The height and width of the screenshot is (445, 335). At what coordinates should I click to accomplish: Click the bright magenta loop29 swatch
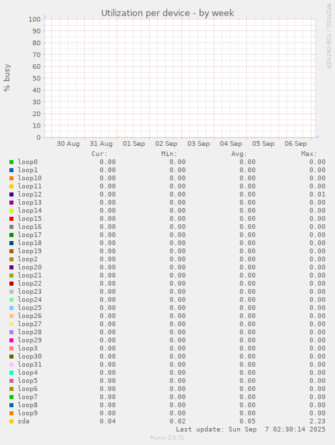pyautogui.click(x=11, y=340)
